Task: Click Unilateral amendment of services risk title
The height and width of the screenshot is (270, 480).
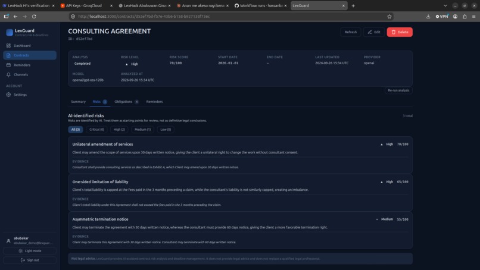Action: (x=102, y=145)
